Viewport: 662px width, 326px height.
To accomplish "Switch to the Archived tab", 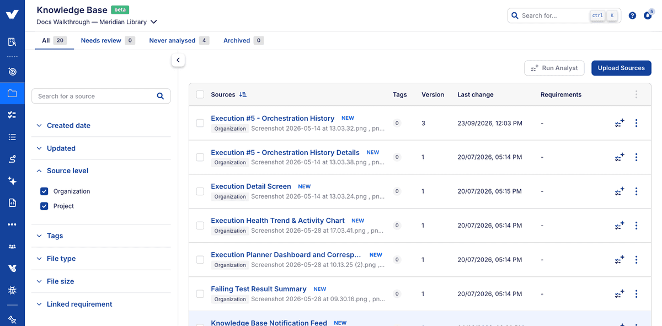I will coord(243,40).
